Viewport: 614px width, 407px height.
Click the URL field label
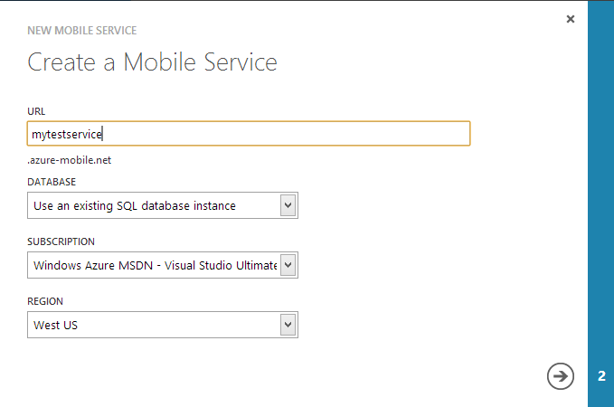pyautogui.click(x=36, y=111)
